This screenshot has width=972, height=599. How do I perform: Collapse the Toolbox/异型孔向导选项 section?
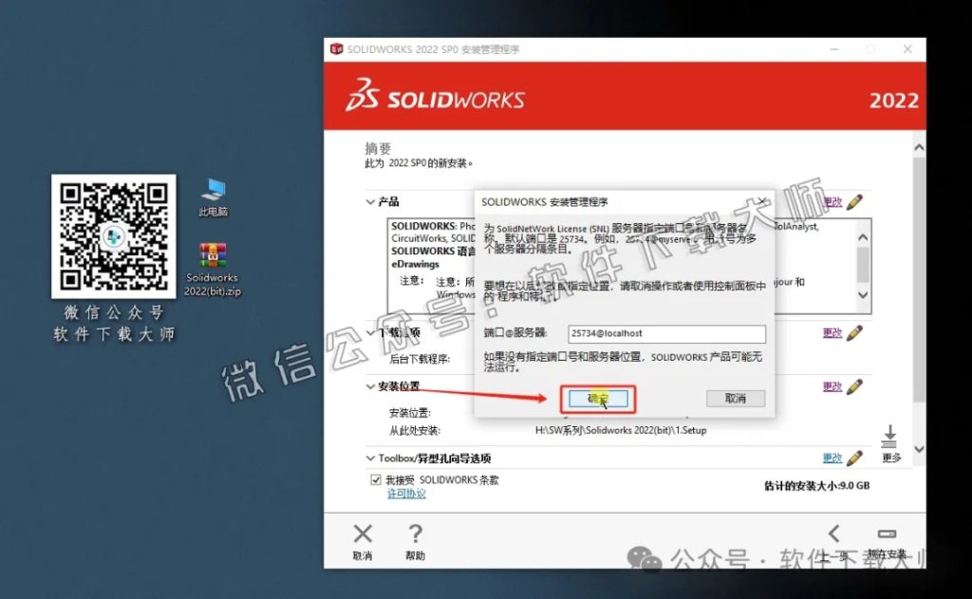(x=370, y=458)
